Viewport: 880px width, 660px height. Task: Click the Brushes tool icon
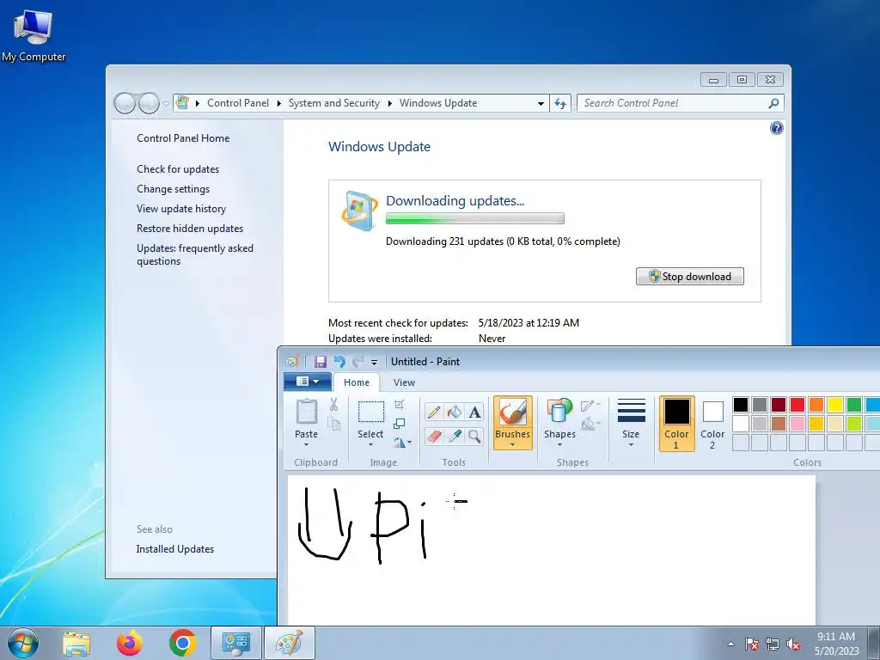[x=512, y=412]
